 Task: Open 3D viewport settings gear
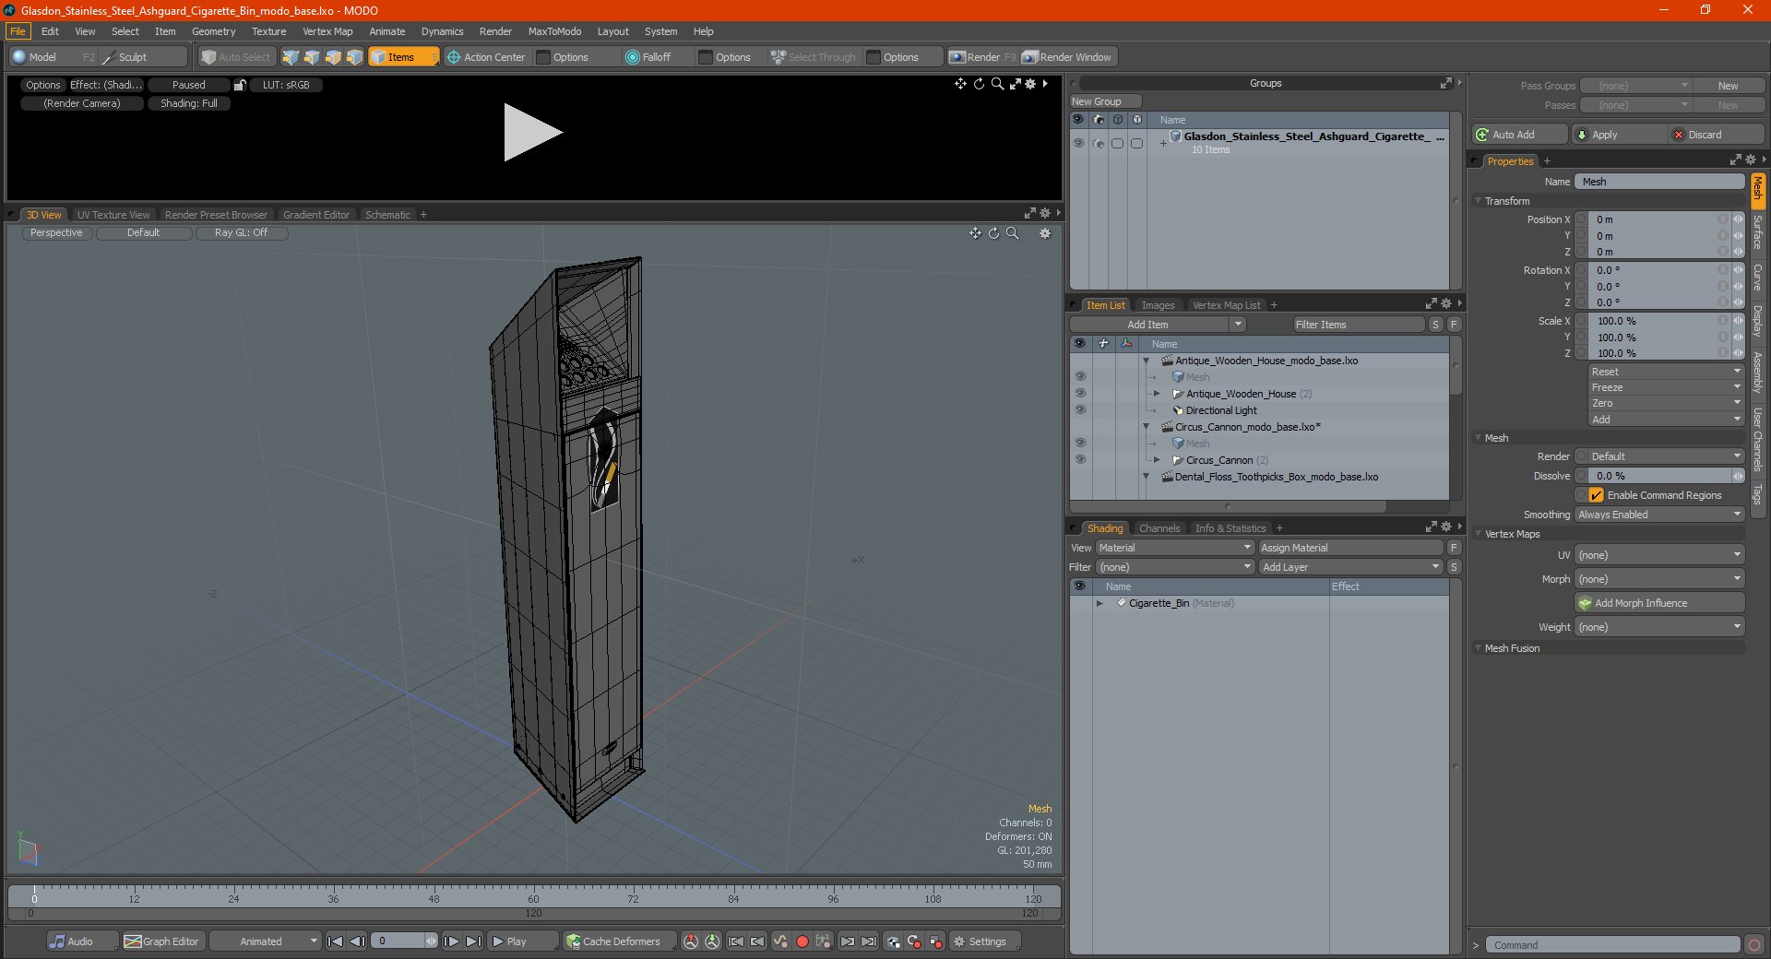coord(1045,233)
